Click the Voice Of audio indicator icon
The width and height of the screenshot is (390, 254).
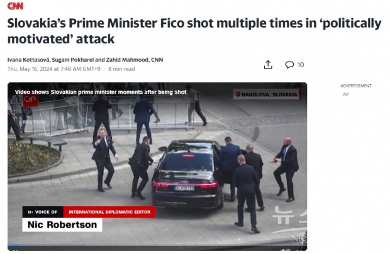[30, 212]
